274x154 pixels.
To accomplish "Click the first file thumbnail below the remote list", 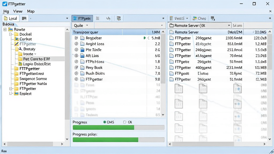I will [178, 88].
